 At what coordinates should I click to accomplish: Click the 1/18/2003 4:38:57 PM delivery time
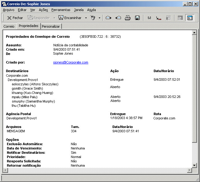coord(126,118)
